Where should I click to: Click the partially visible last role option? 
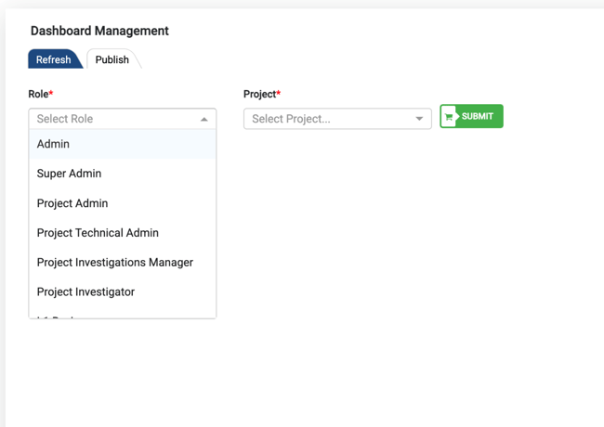click(65, 316)
